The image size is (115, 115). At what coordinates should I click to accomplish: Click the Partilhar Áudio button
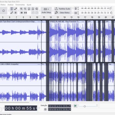point(63,9)
